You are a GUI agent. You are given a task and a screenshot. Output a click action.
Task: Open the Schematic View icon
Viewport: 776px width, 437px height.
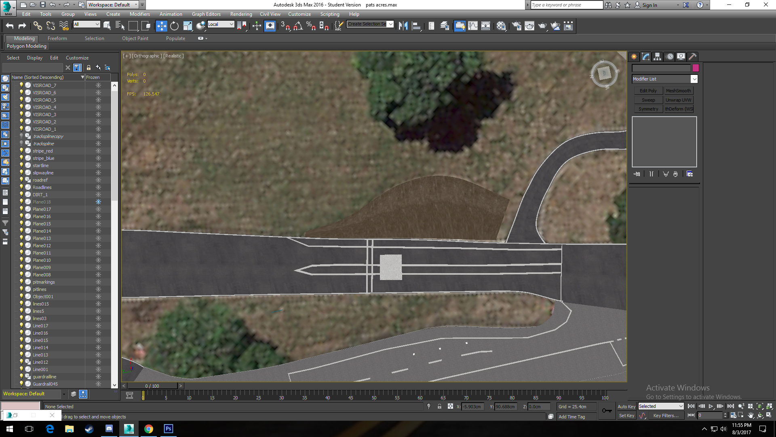(486, 26)
